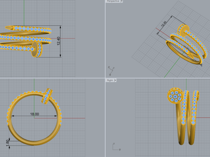This screenshot has height=157, width=210.
Task: Click the Right viewport title
Action: click(x=110, y=80)
